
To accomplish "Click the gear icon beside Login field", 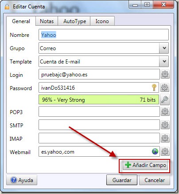I will (165, 74).
